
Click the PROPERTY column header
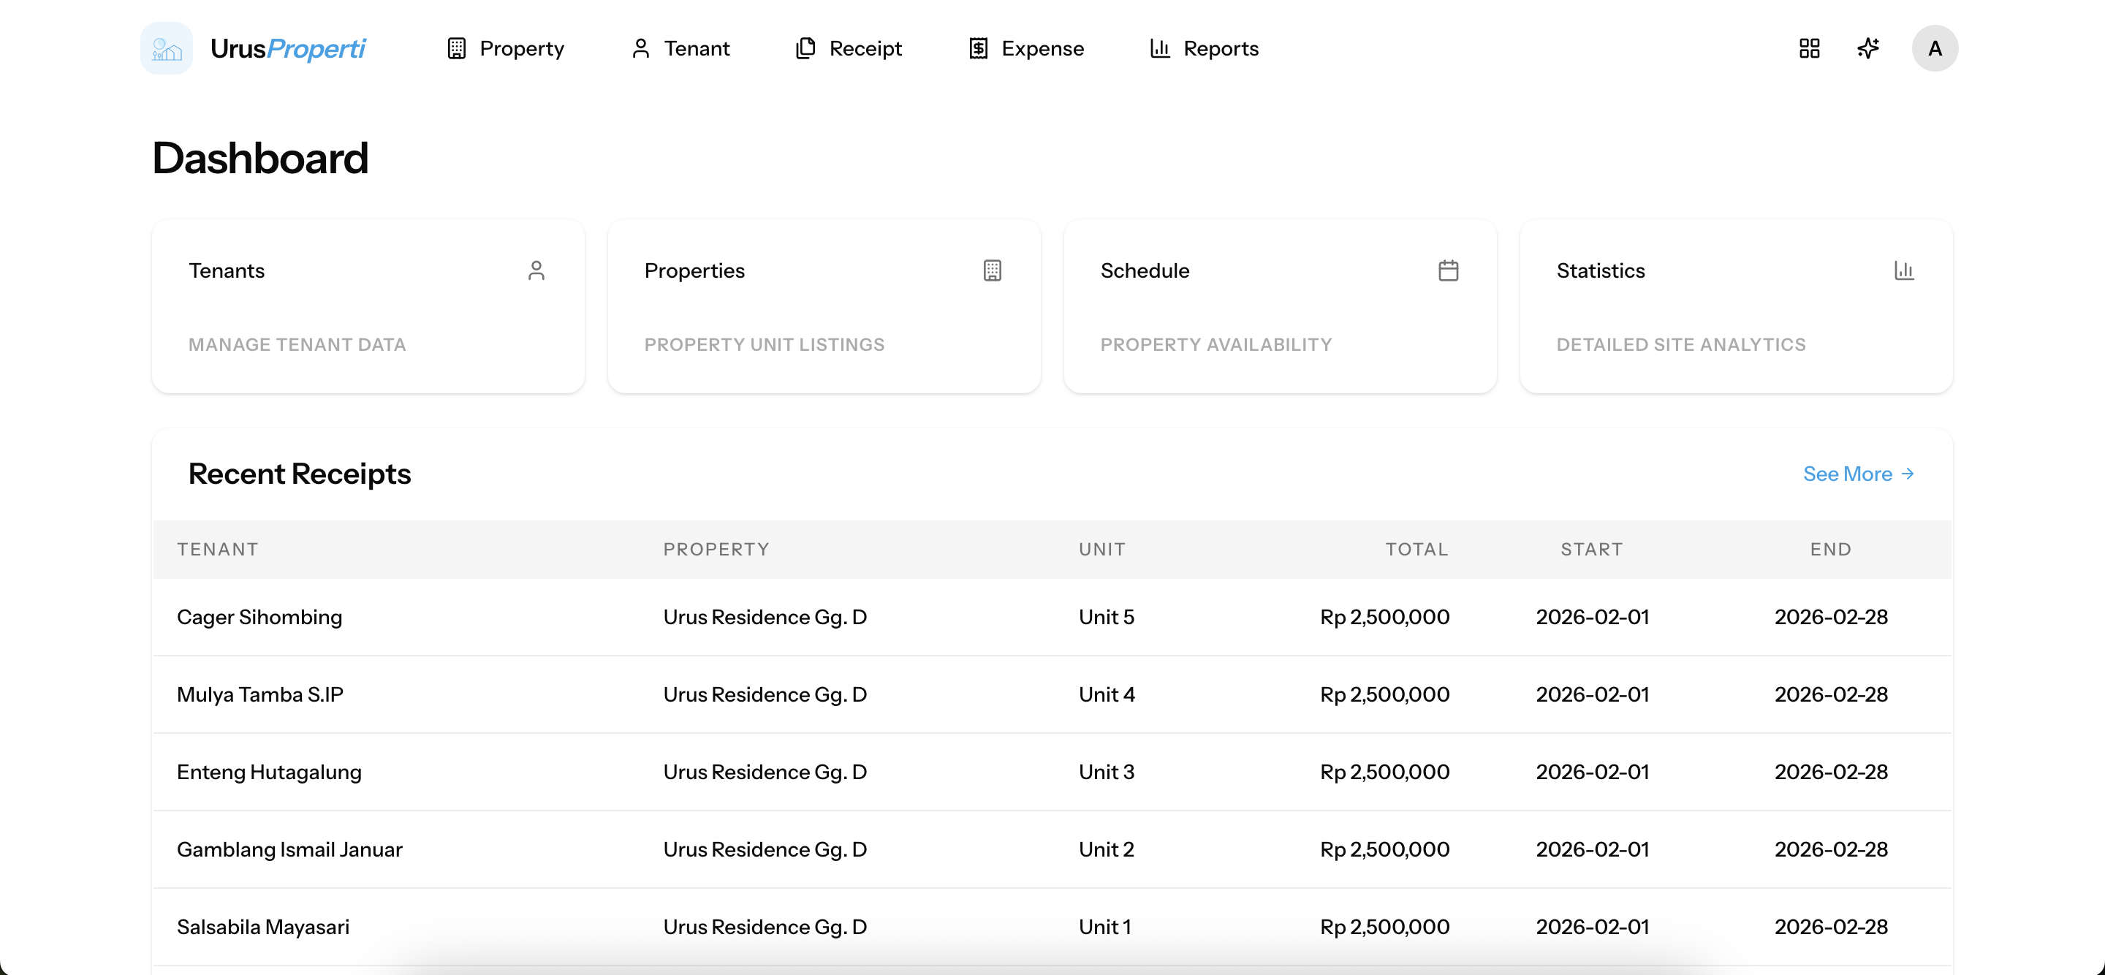(716, 549)
